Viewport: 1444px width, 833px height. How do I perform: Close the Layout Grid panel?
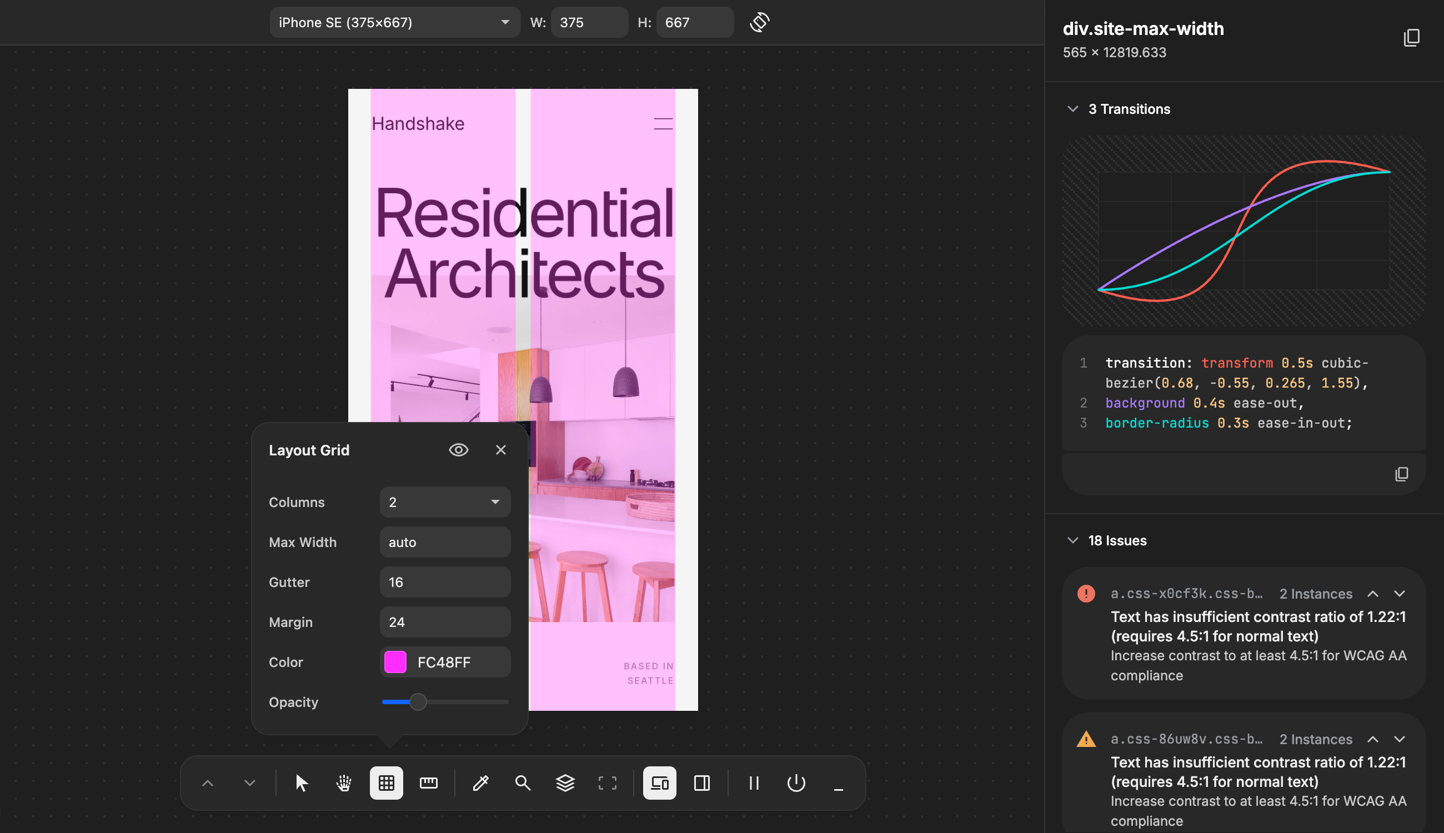click(500, 450)
